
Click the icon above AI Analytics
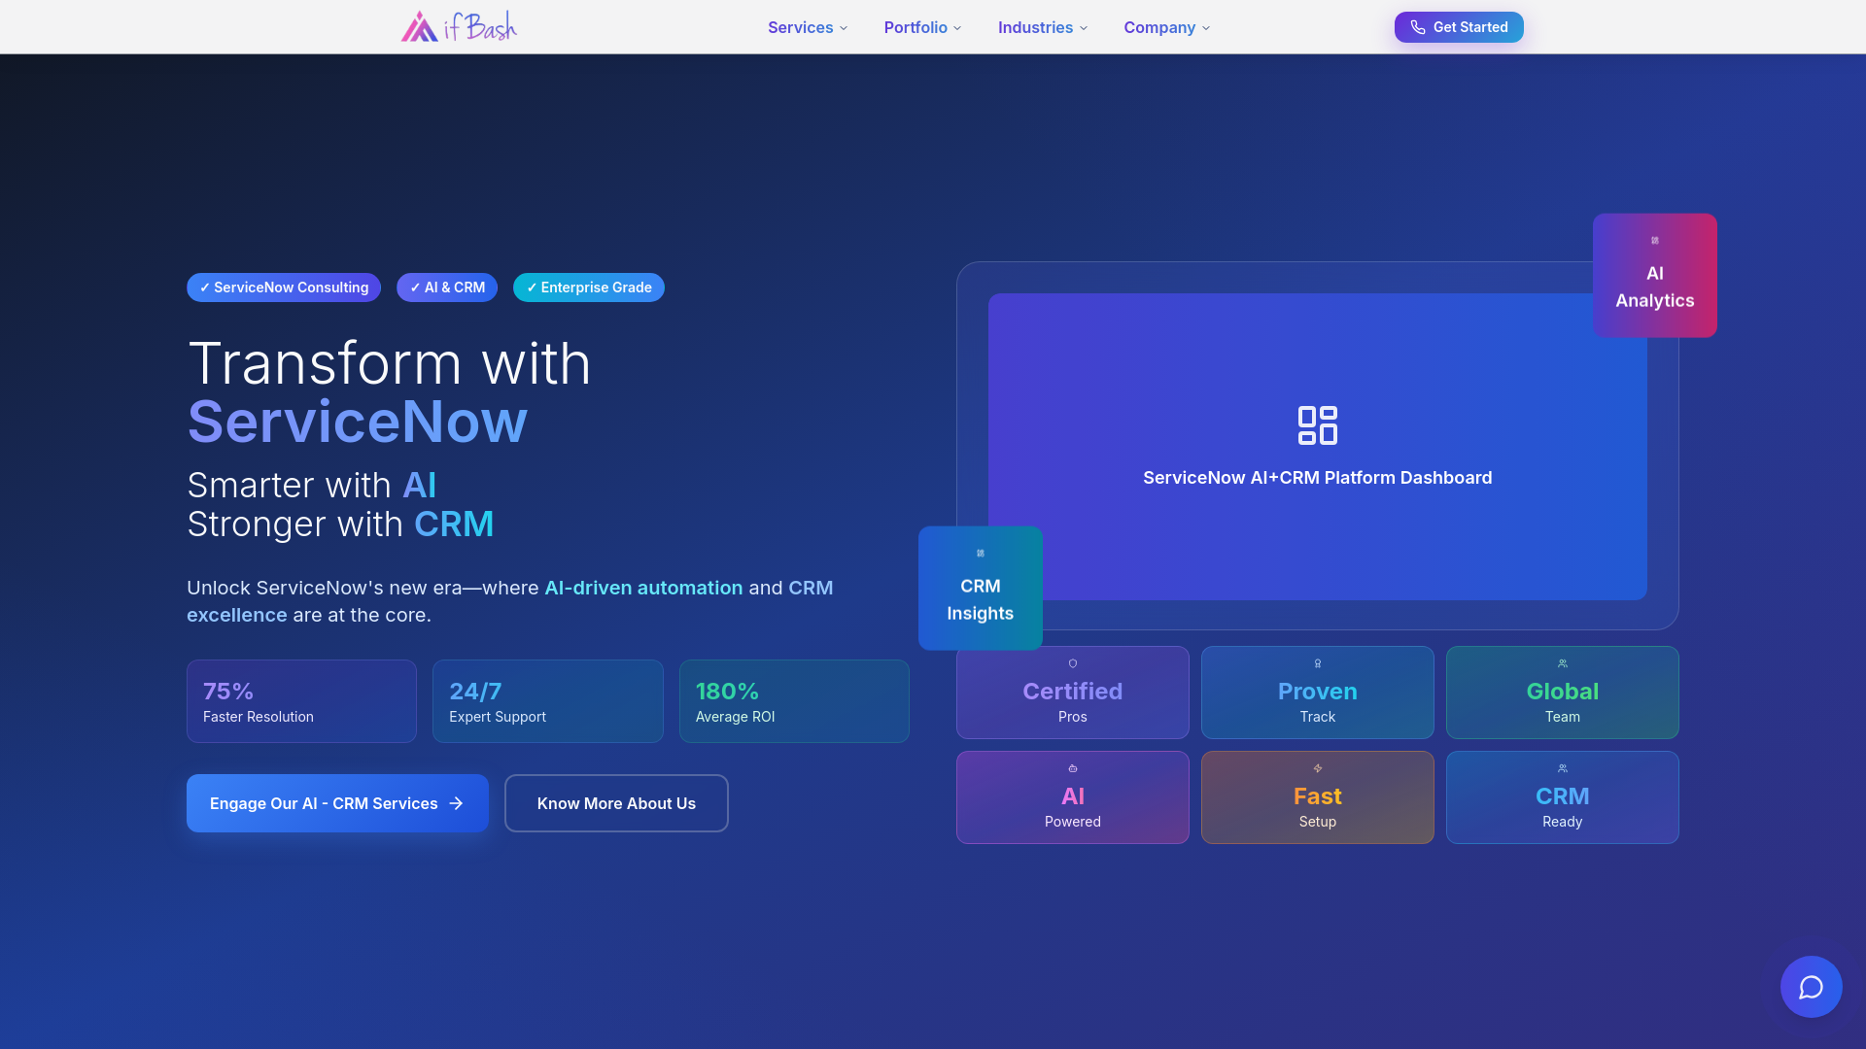pyautogui.click(x=1654, y=241)
